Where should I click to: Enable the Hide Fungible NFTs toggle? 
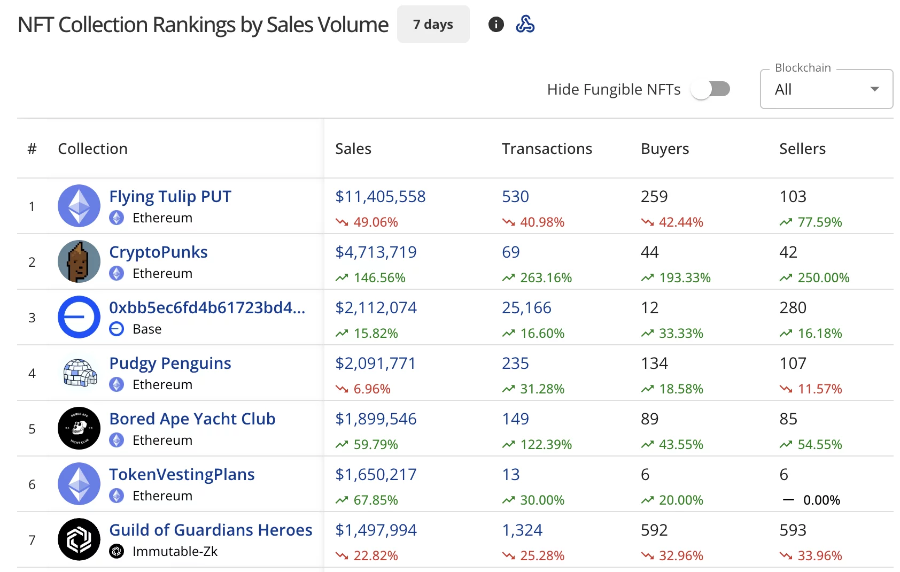pyautogui.click(x=711, y=89)
